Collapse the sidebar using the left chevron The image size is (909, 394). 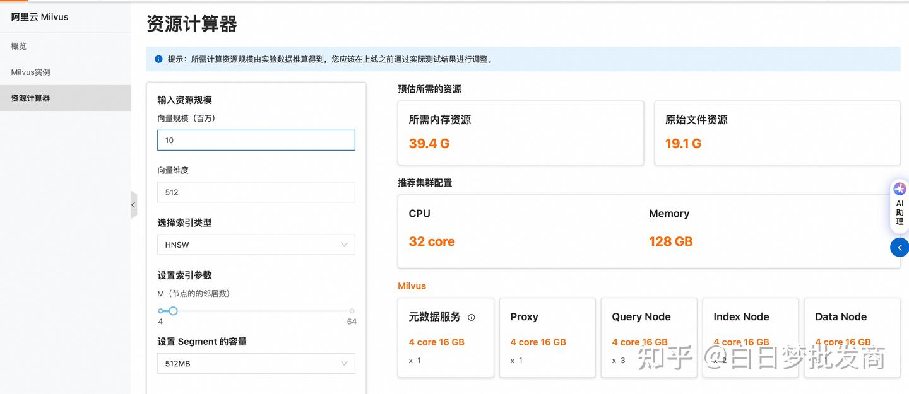point(133,204)
